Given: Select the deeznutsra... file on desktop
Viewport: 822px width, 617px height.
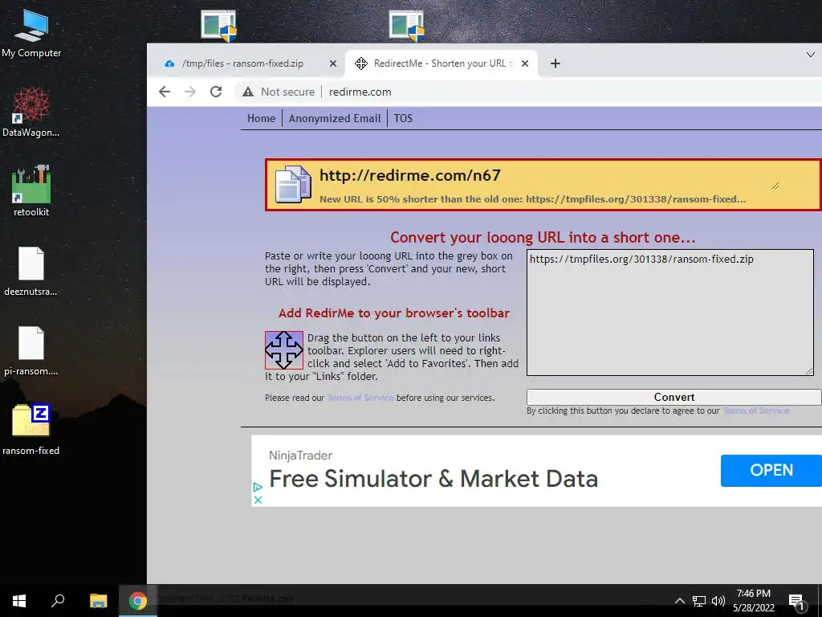Looking at the screenshot, I should (x=31, y=271).
